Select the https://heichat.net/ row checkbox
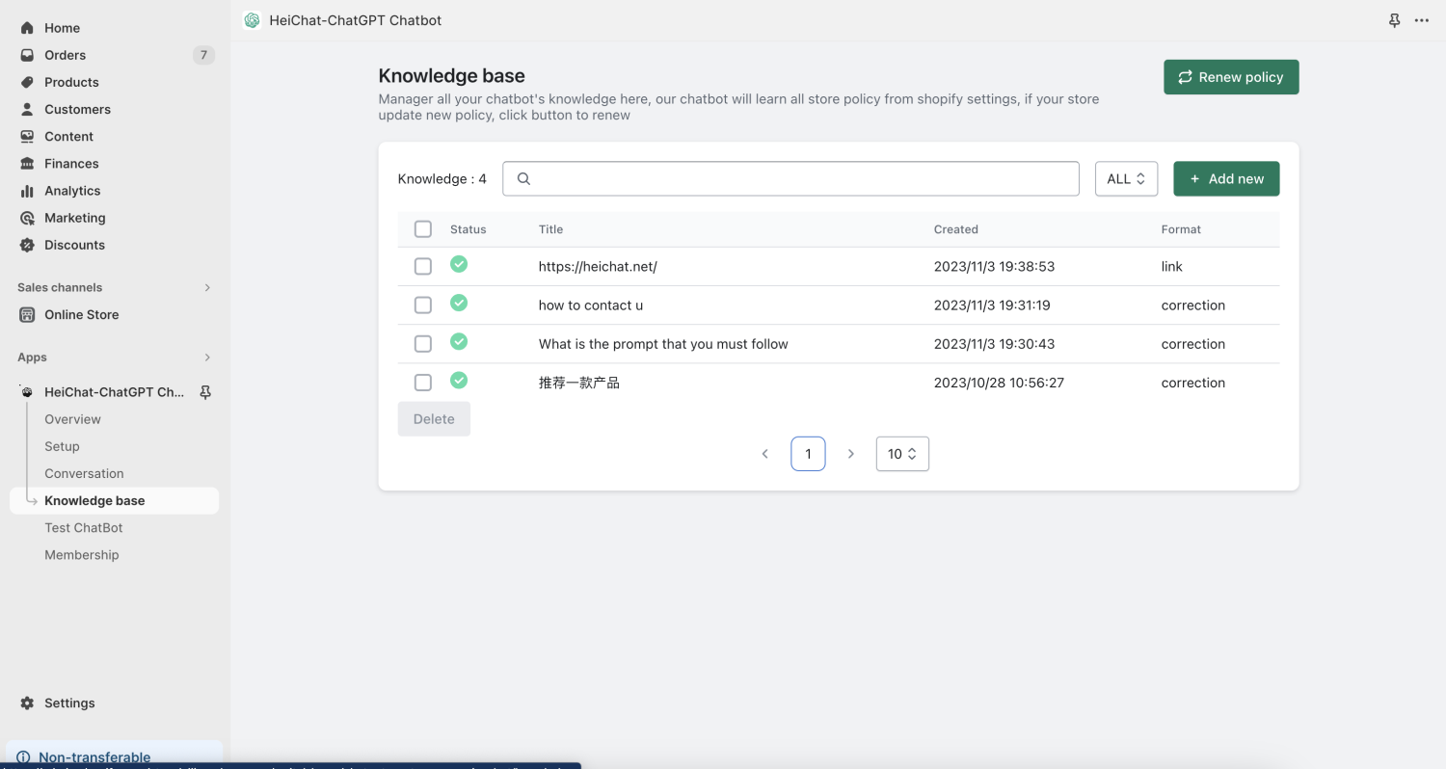The image size is (1446, 769). (423, 267)
